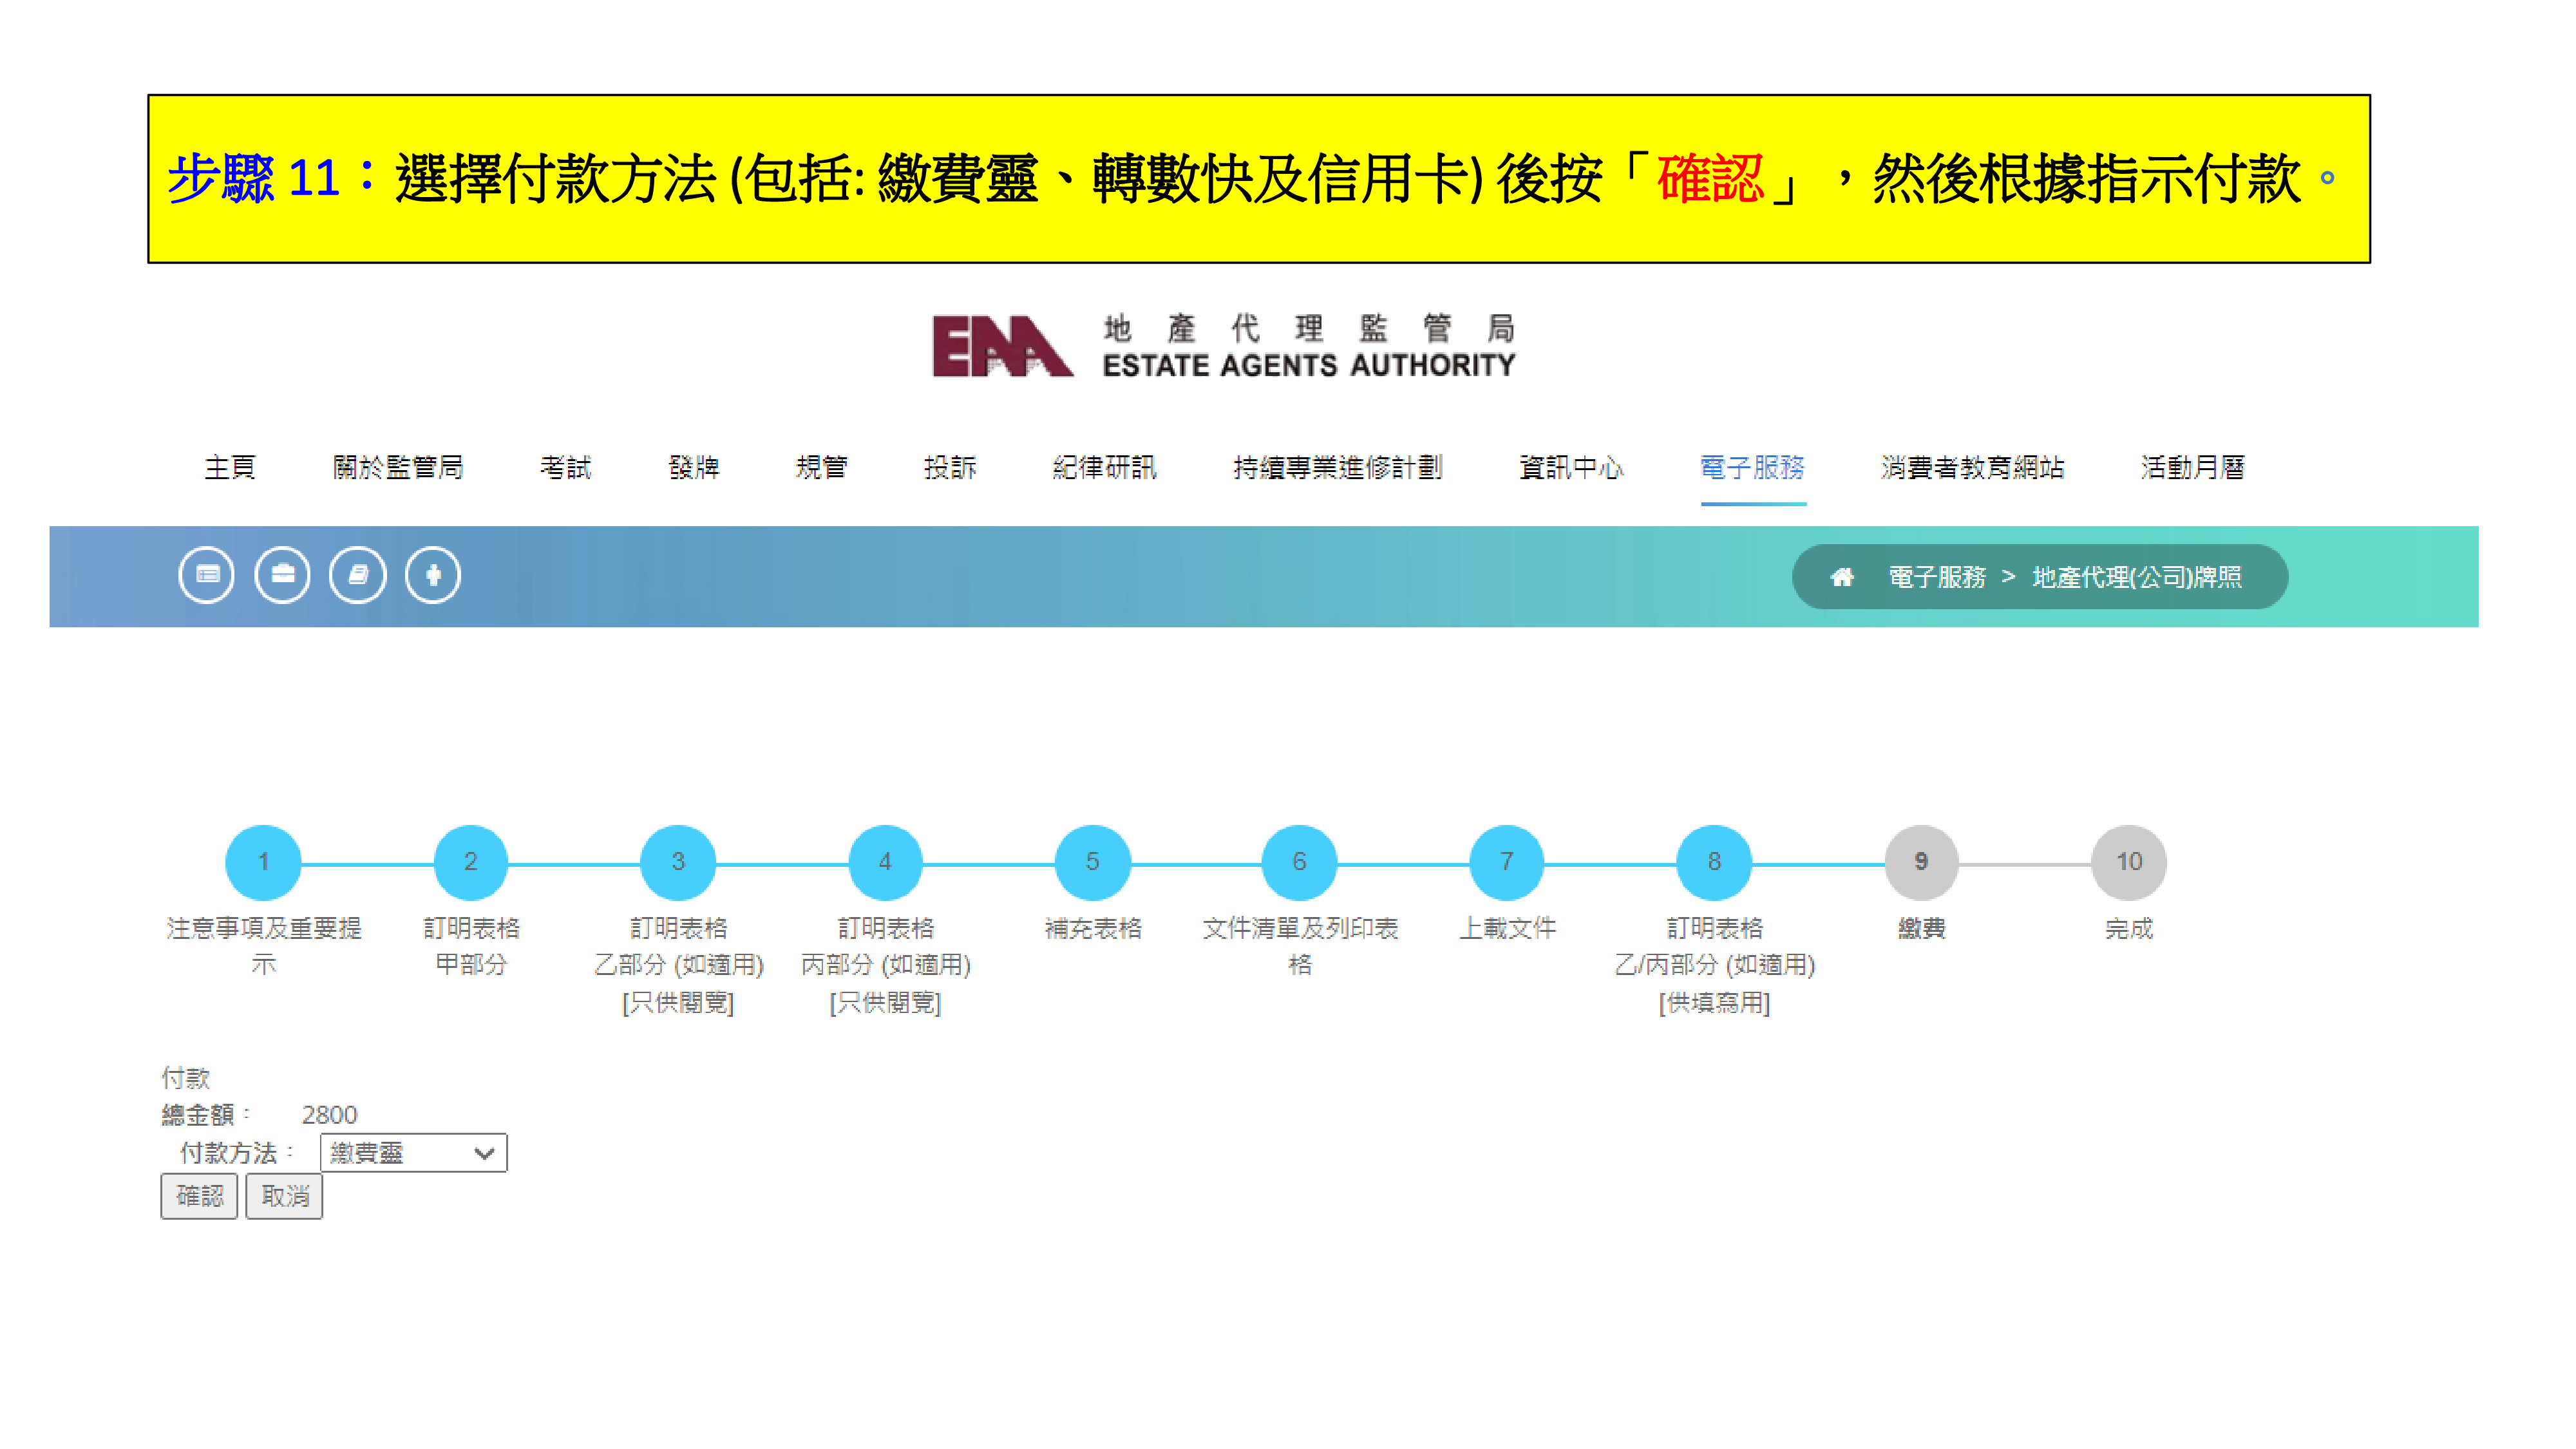
Task: Click the EAA logo at the top
Action: click(1002, 346)
